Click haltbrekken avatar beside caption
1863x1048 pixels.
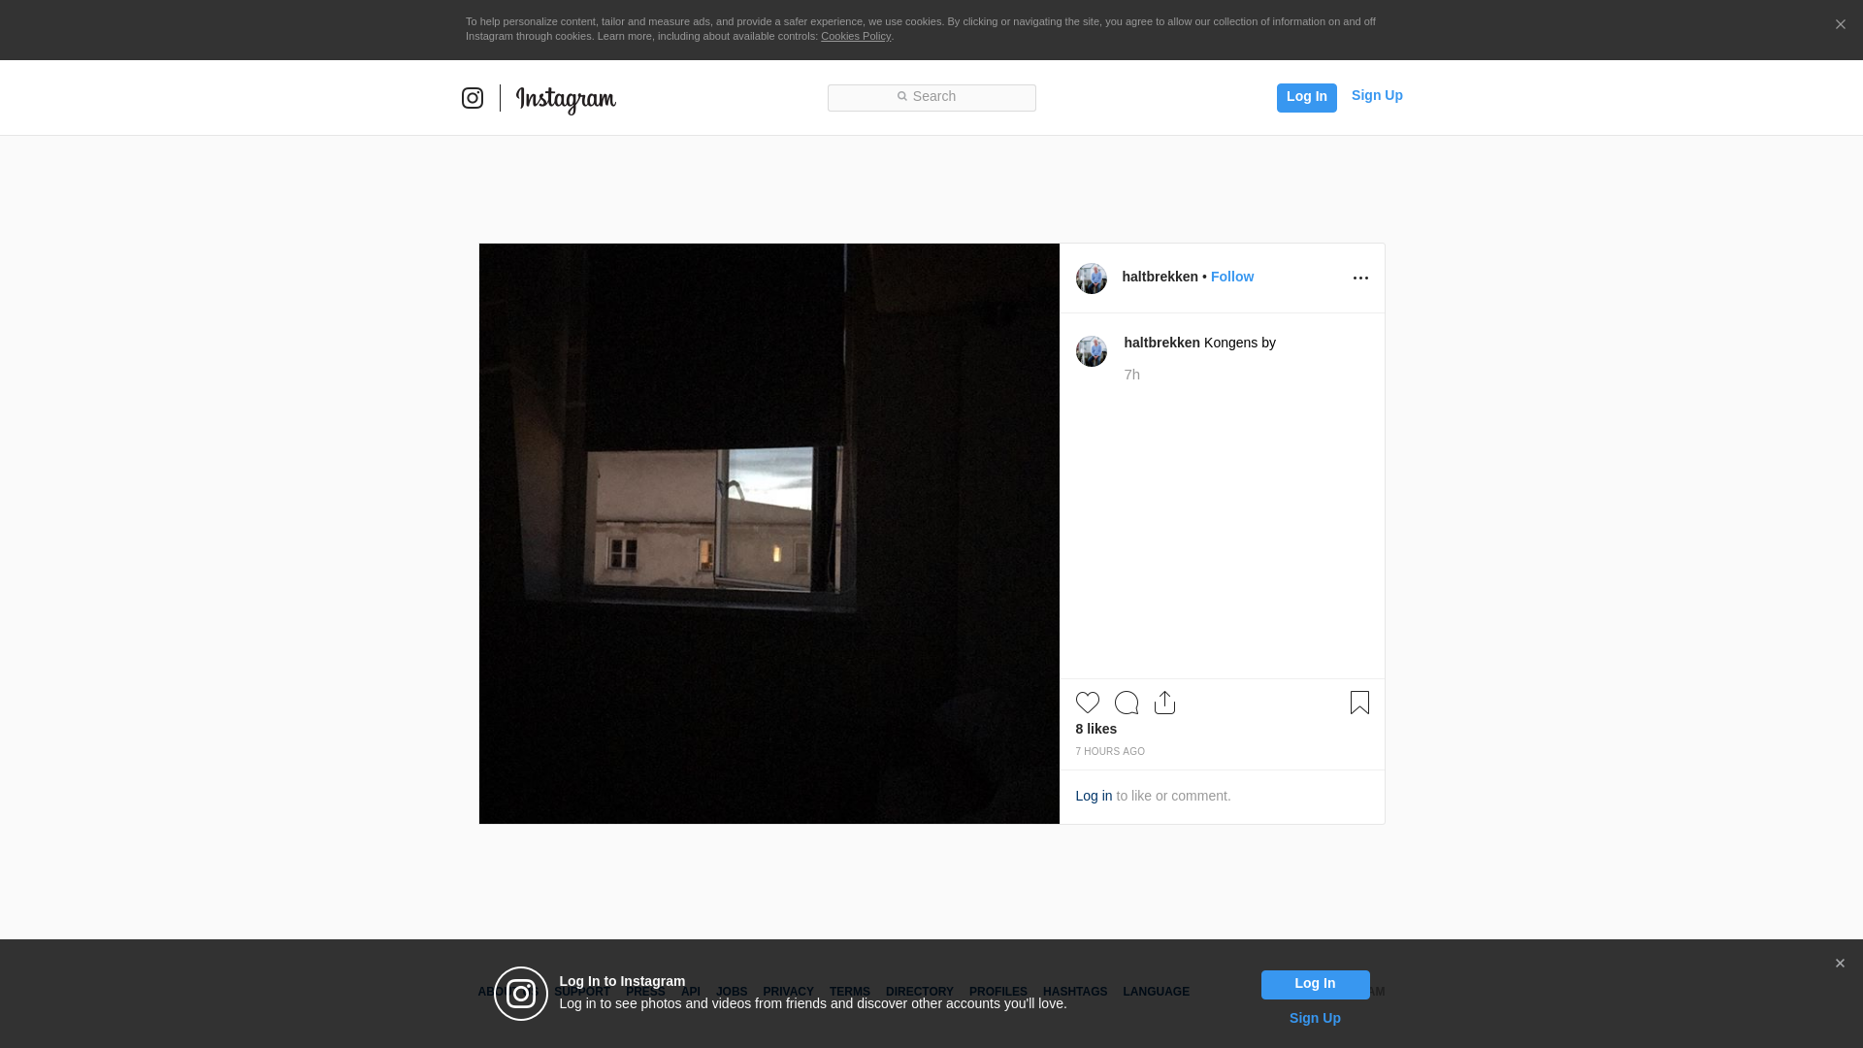tap(1091, 351)
